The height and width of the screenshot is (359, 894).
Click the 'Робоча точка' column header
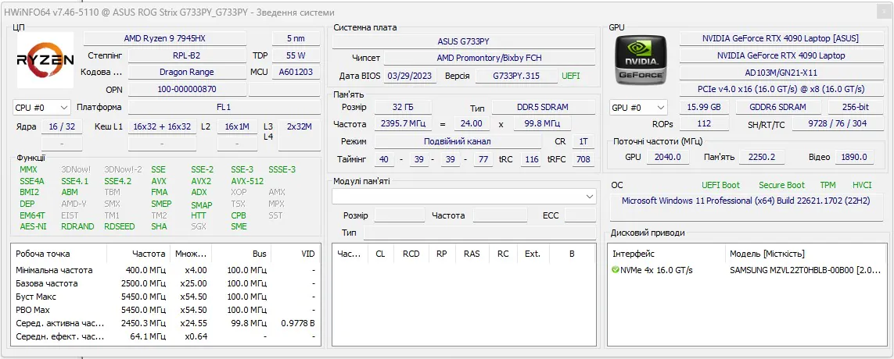click(59, 254)
